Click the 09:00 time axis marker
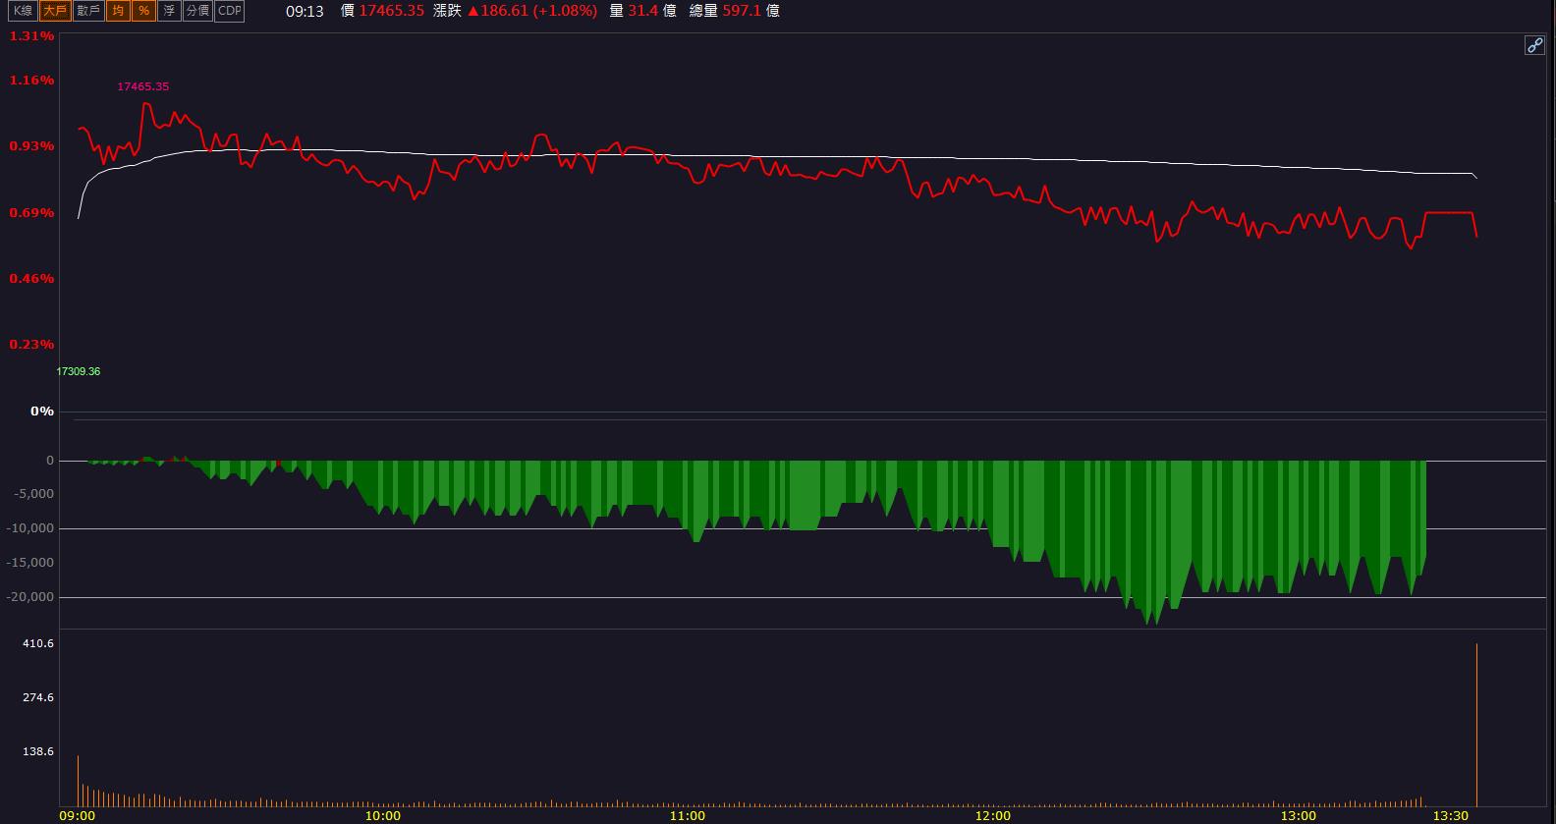Viewport: 1556px width, 824px height. 78,816
